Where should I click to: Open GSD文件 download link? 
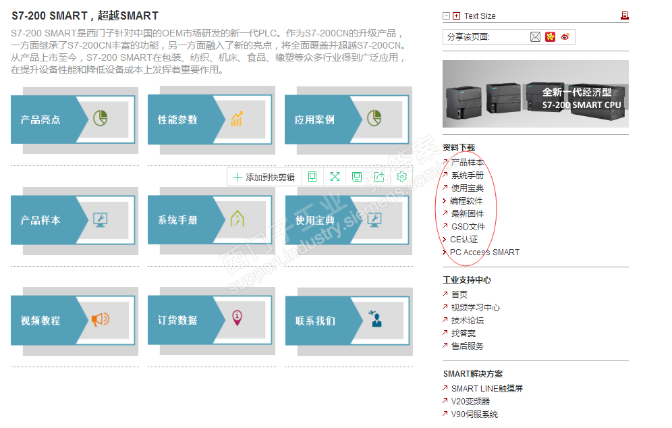click(468, 227)
